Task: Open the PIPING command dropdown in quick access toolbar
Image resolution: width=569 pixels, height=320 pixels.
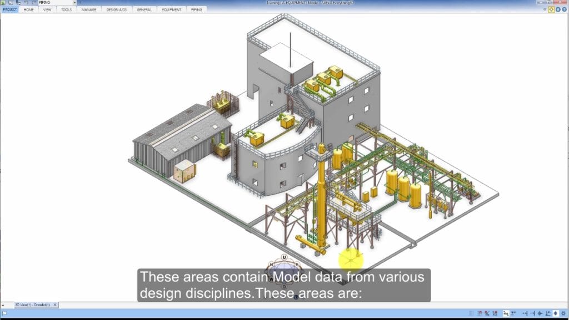Action: pos(75,2)
